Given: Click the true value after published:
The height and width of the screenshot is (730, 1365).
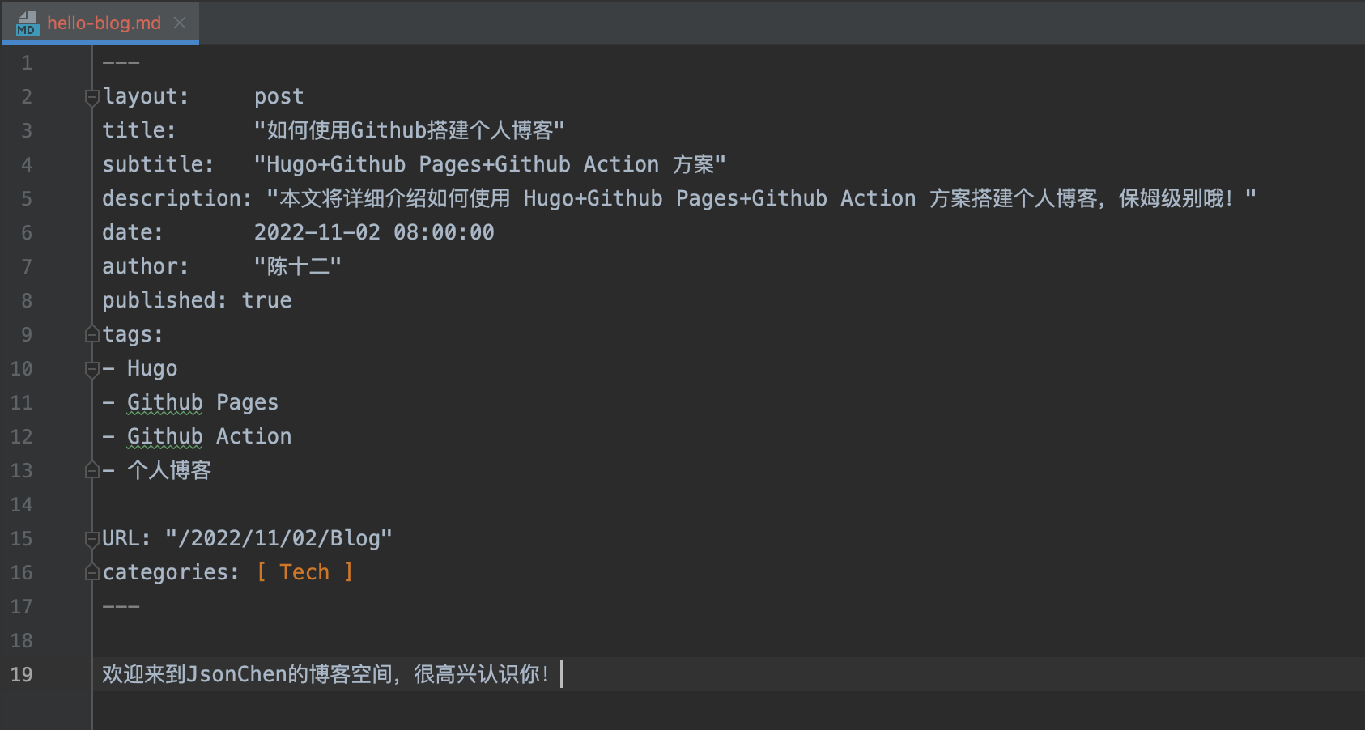Looking at the screenshot, I should click(267, 300).
